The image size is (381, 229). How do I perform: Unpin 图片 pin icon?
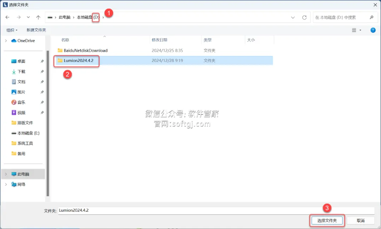point(42,92)
